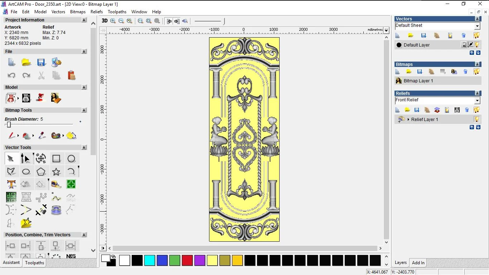The image size is (489, 275).
Task: Open the Default Sheet dropdown
Action: pyautogui.click(x=477, y=26)
